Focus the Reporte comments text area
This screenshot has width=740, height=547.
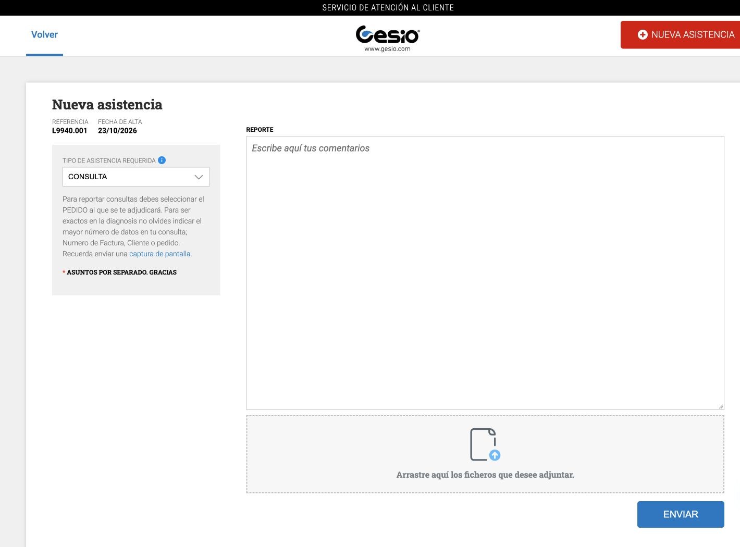pos(485,273)
